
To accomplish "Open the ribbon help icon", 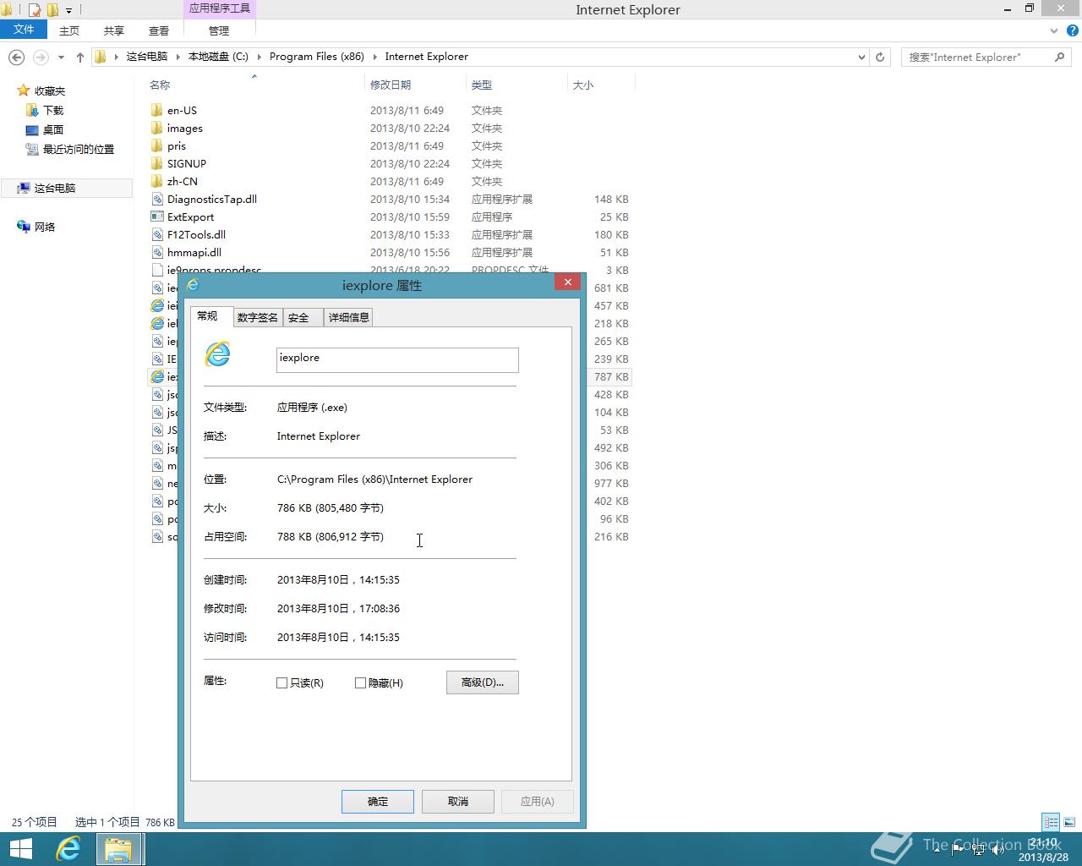I will tap(1072, 30).
